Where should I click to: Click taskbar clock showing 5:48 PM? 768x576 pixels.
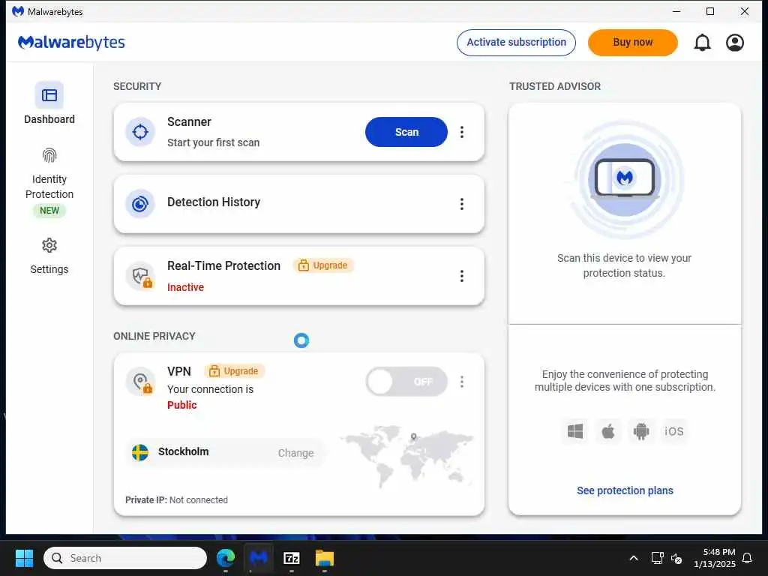pyautogui.click(x=715, y=558)
